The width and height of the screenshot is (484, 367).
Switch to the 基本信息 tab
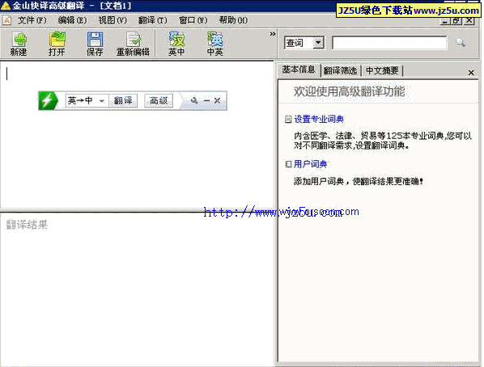pos(298,70)
